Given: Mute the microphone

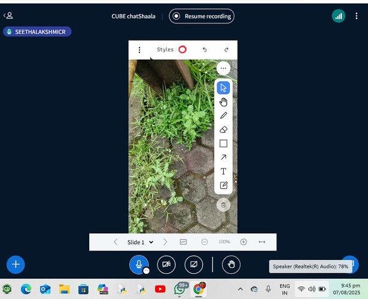Looking at the screenshot, I should [x=139, y=264].
